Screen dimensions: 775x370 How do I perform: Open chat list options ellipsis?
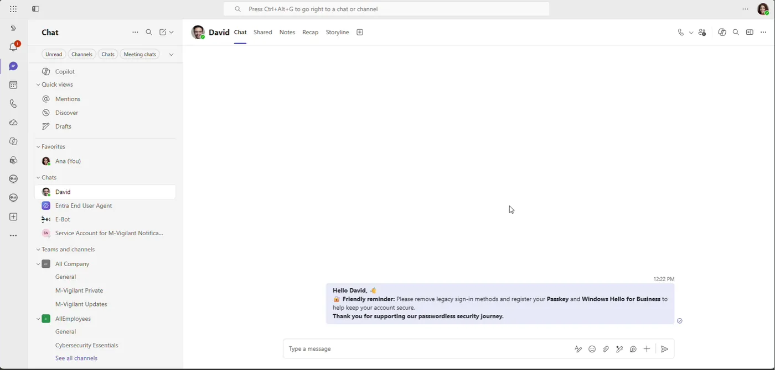click(x=135, y=33)
